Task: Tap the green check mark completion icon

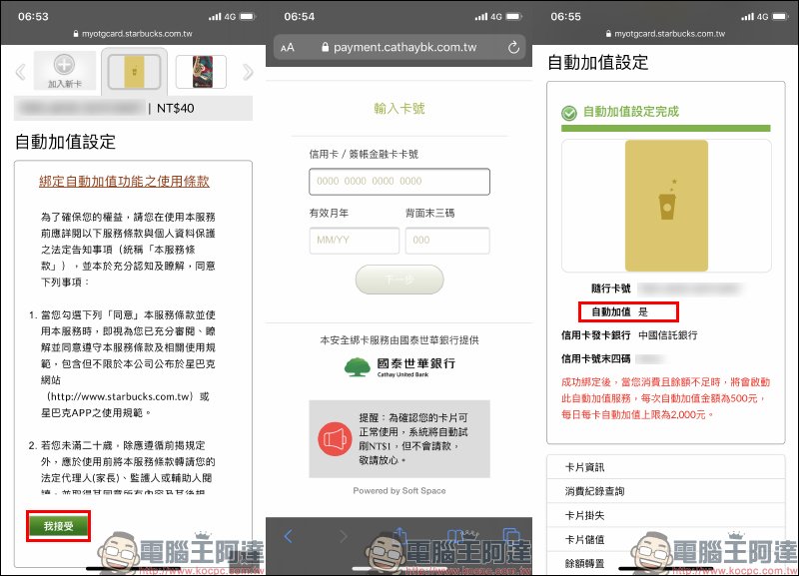Action: pyautogui.click(x=569, y=113)
